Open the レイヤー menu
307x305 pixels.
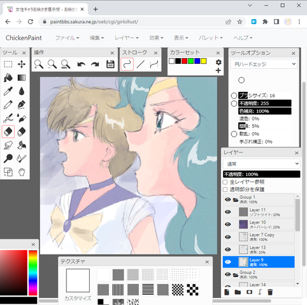tap(127, 38)
